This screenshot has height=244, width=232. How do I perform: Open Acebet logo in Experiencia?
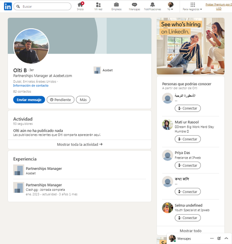click(x=18, y=170)
